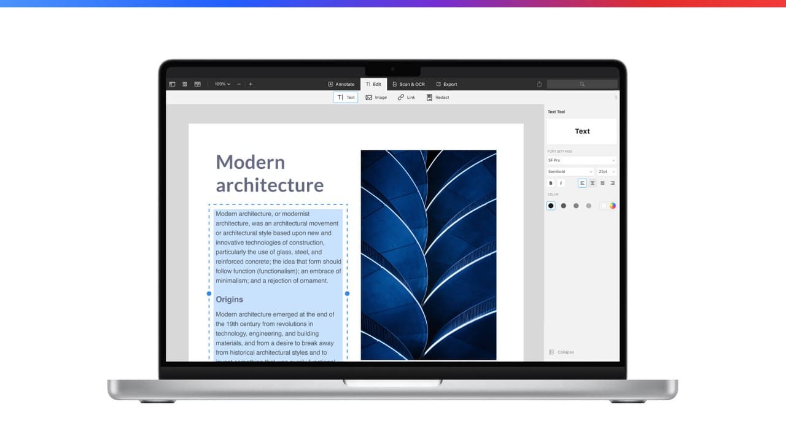Open the Semibold font weight dropdown

(570, 171)
